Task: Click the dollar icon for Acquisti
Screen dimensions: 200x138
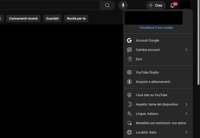Action: coord(129,82)
